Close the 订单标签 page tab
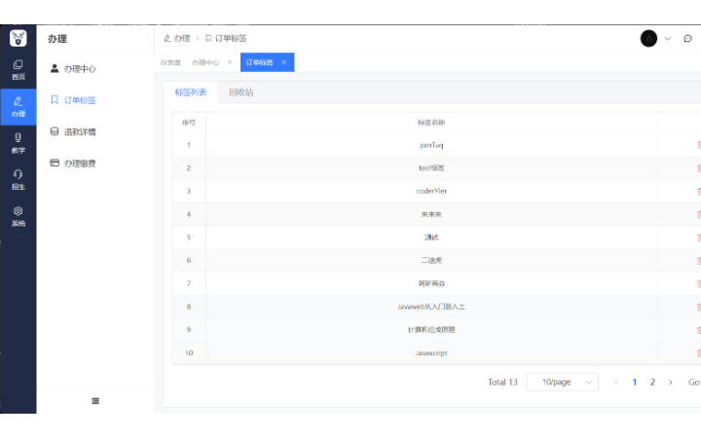Image resolution: width=701 pixels, height=438 pixels. click(283, 62)
